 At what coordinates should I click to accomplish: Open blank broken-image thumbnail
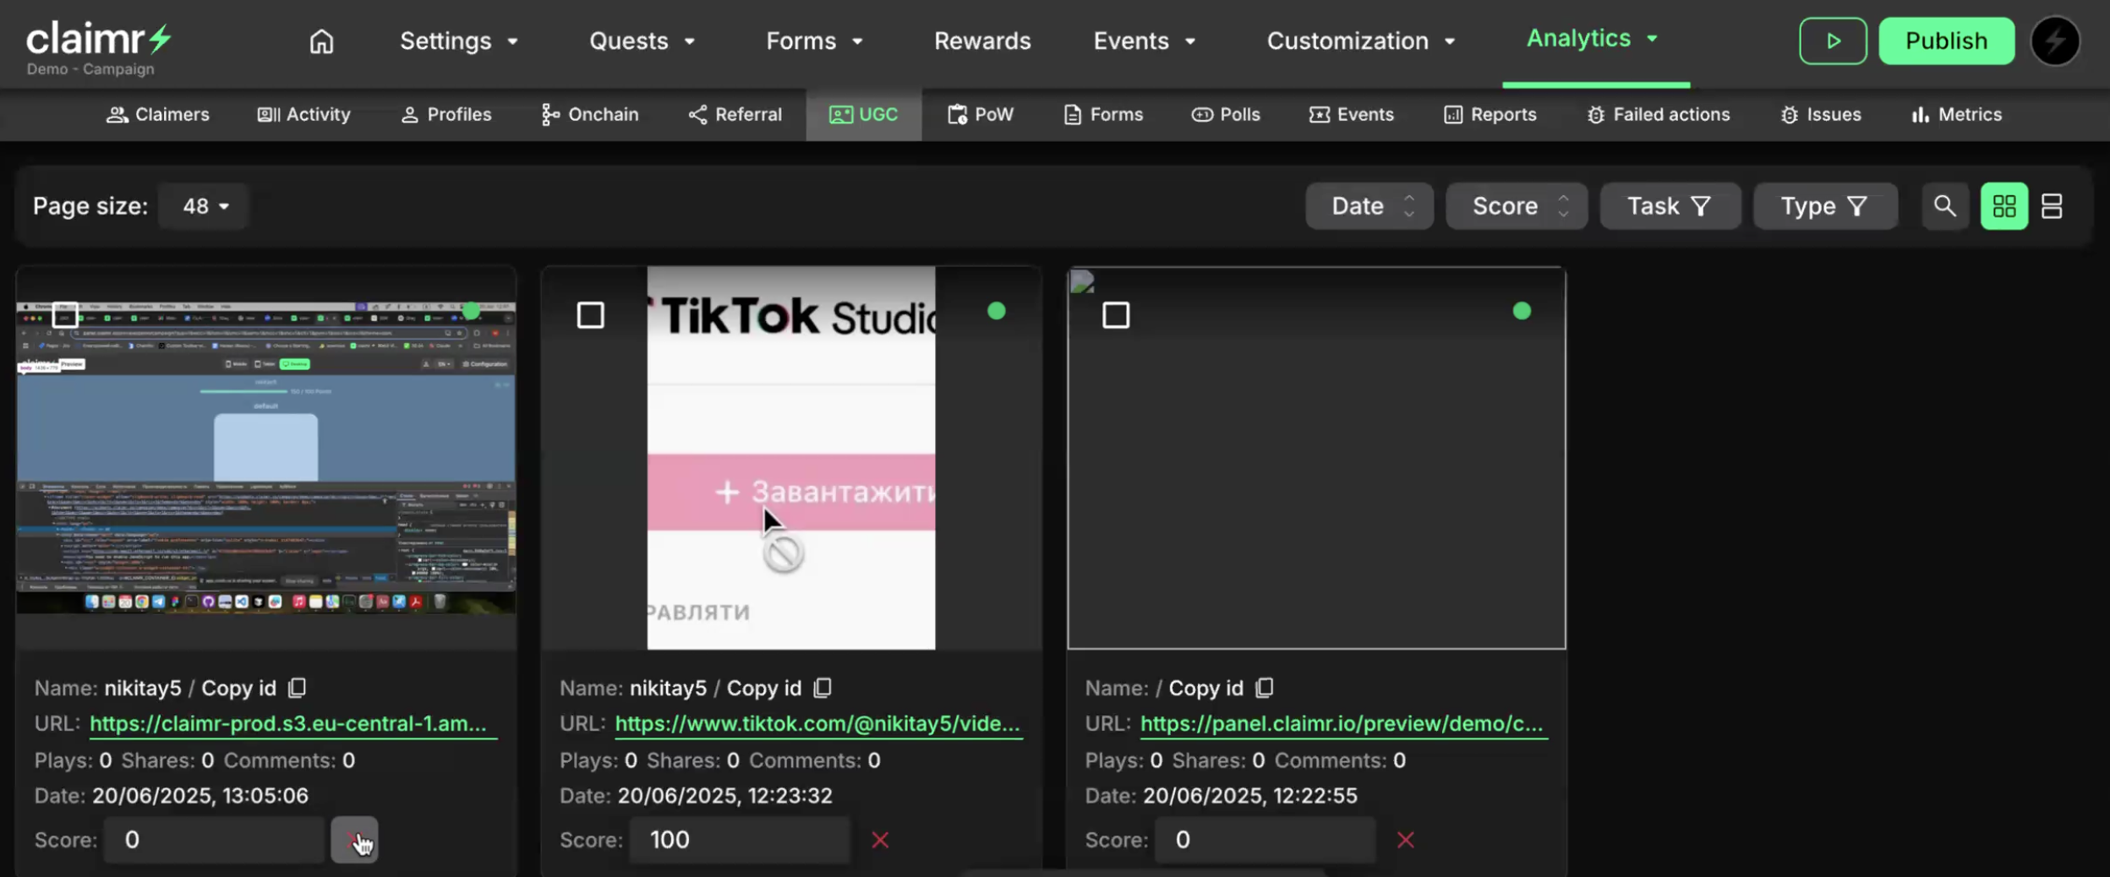click(x=1316, y=458)
